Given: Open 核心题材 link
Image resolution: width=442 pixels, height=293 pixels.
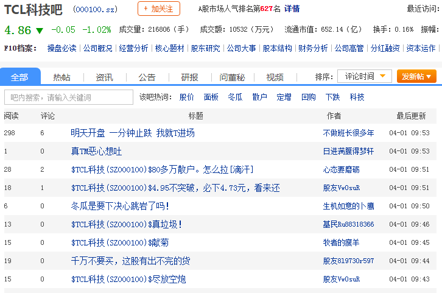Looking at the screenshot, I should coord(169,48).
